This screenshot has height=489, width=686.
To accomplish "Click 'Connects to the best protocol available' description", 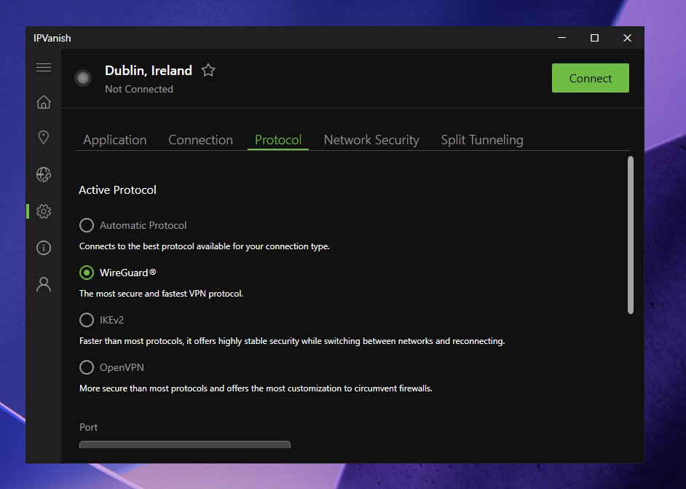I will click(205, 246).
